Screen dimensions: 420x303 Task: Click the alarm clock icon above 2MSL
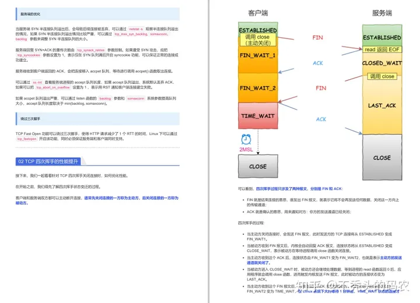246,139
